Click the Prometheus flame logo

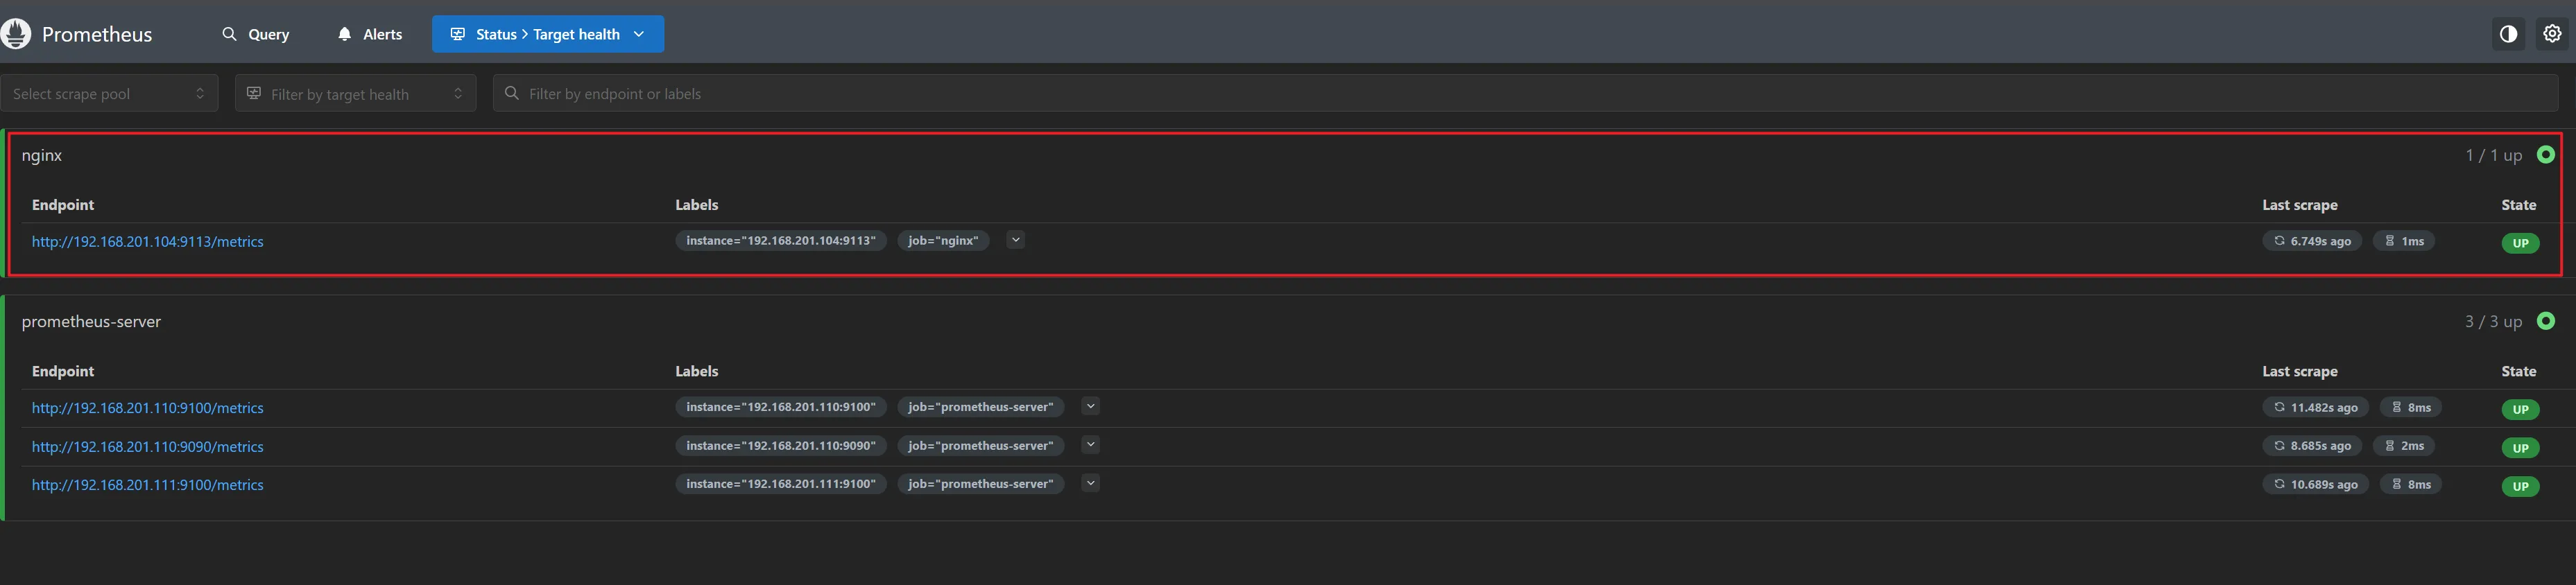point(16,34)
